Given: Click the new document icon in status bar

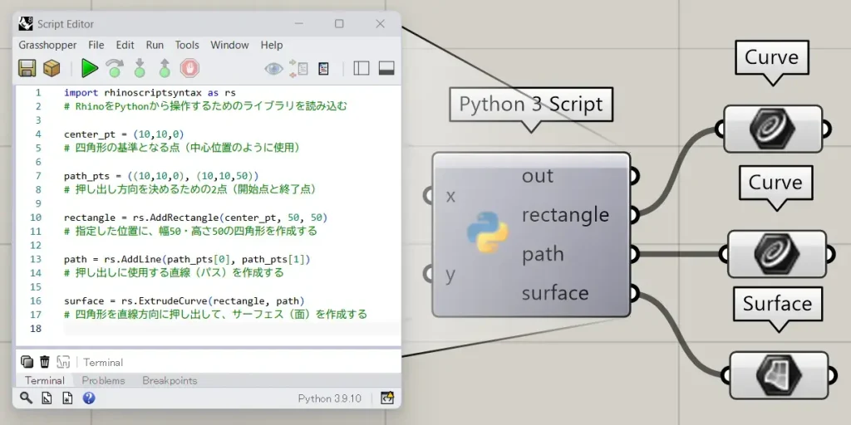Looking at the screenshot, I should [68, 398].
